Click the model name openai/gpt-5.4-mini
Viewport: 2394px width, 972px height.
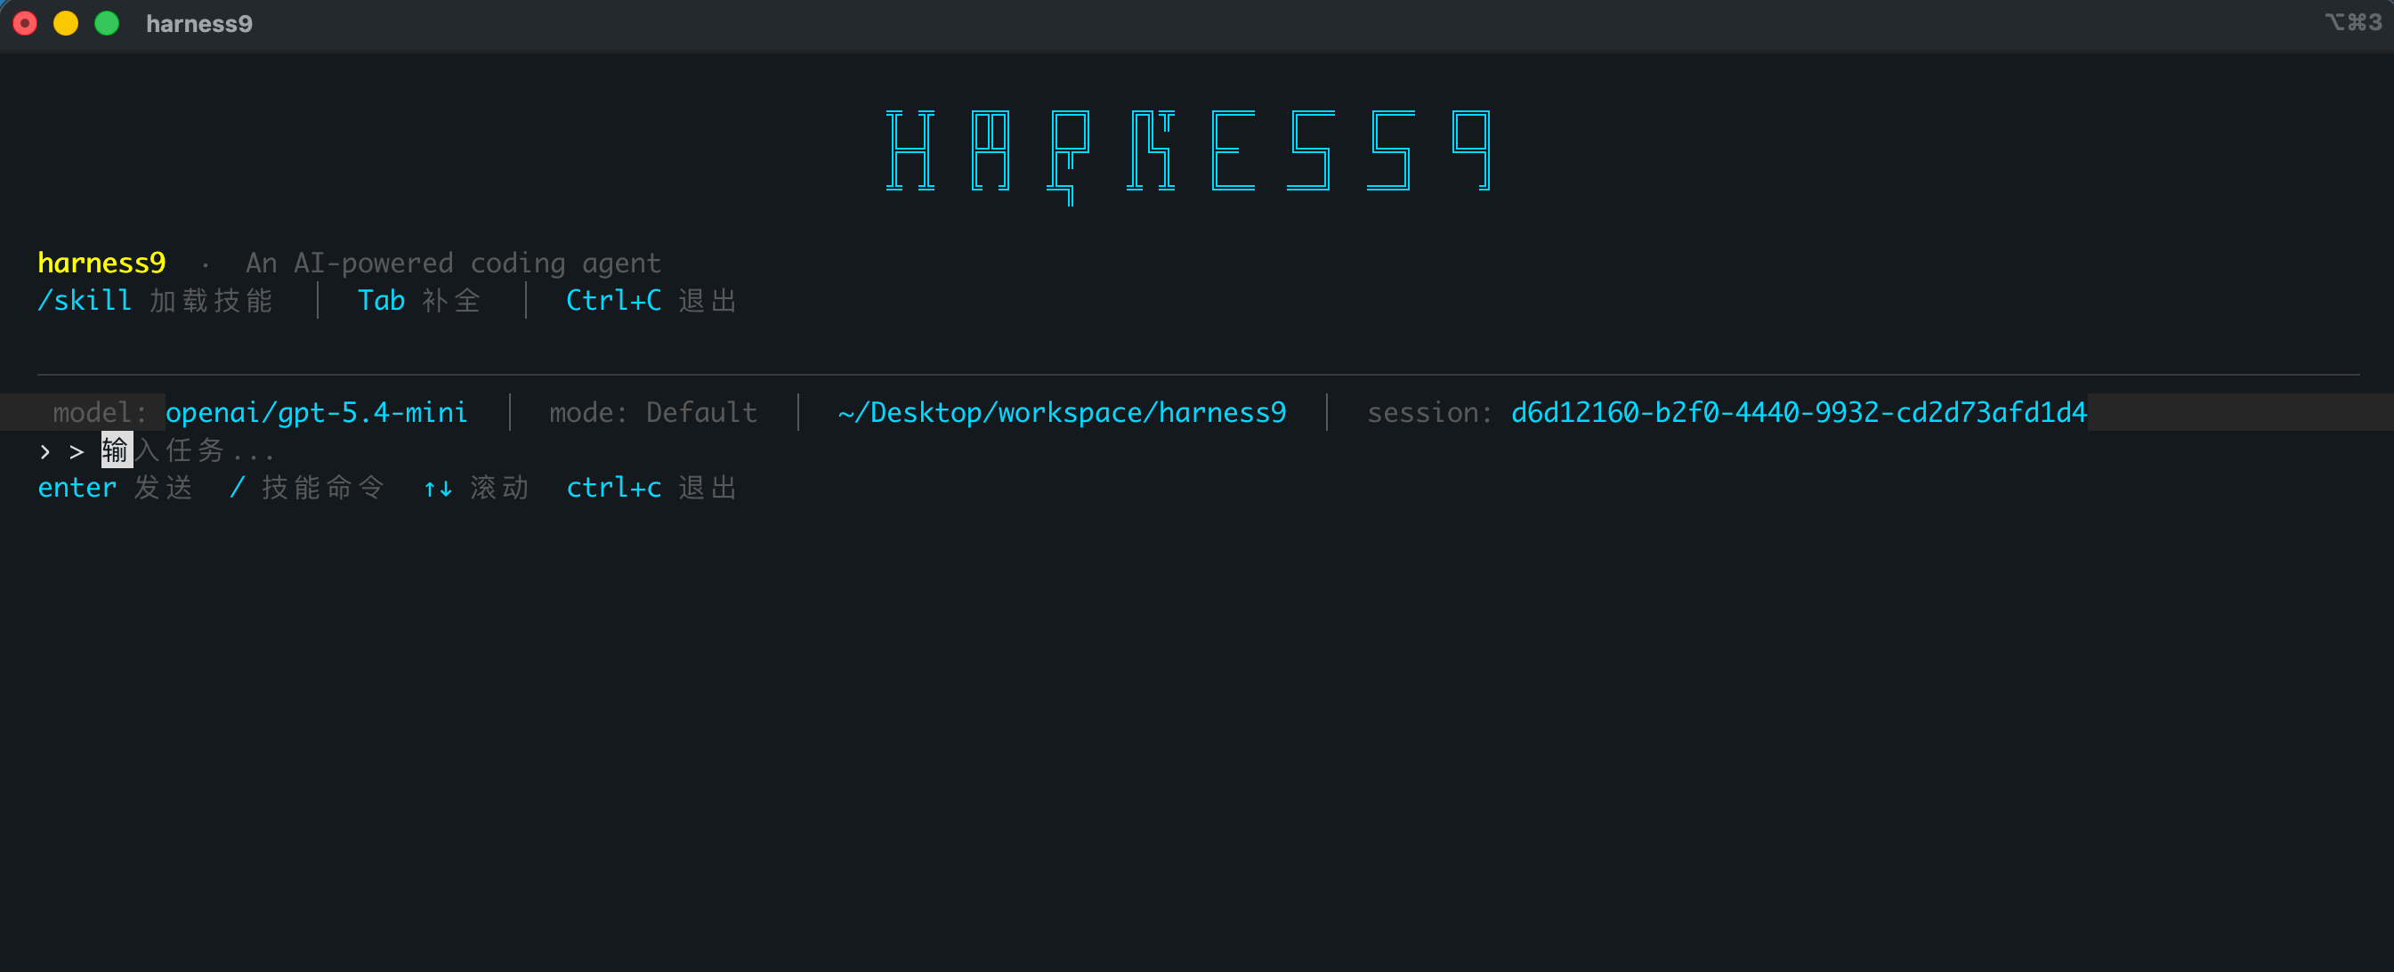pos(316,413)
